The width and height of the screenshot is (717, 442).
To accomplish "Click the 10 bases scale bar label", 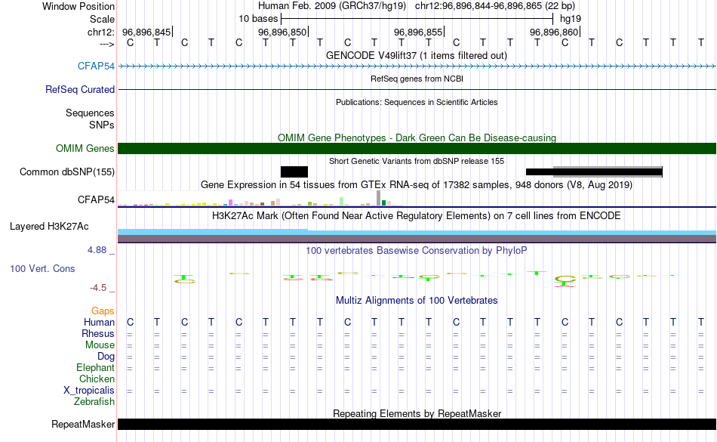I will (258, 19).
